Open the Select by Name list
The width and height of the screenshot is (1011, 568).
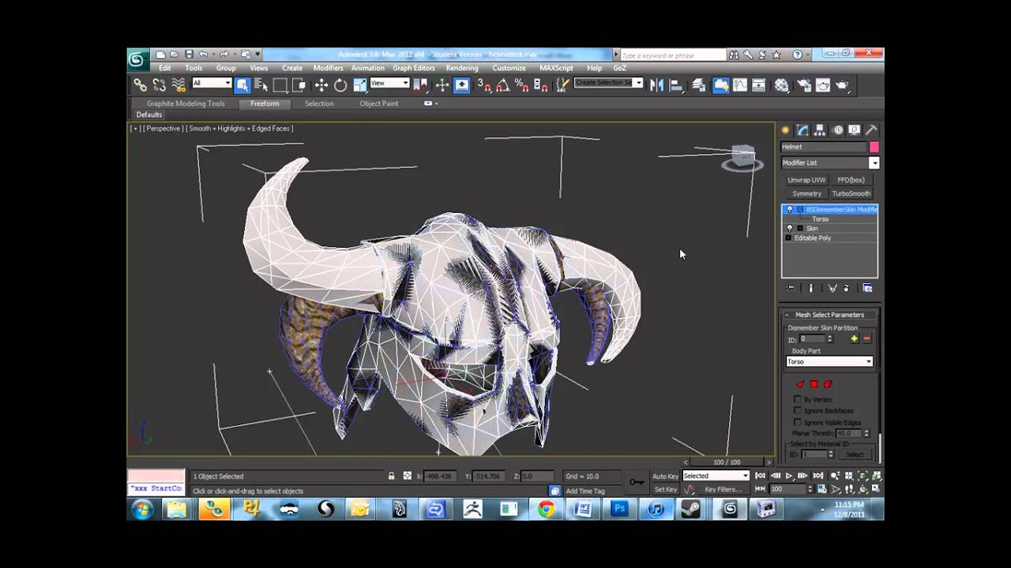[x=261, y=85]
